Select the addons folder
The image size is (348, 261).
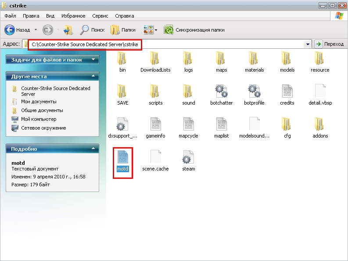tap(320, 127)
